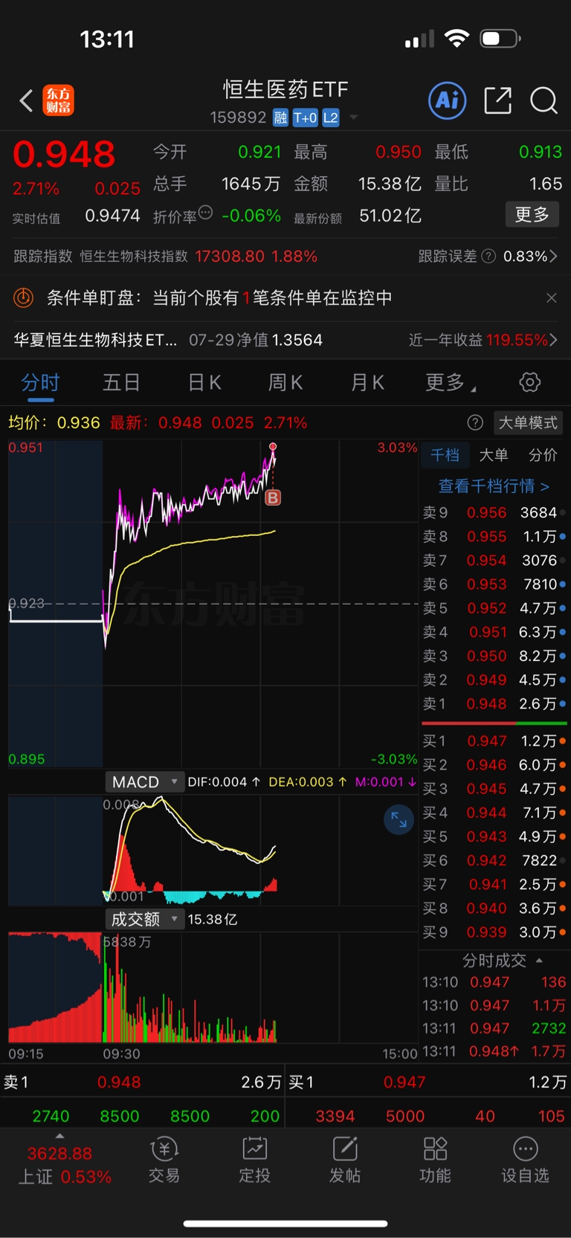The height and width of the screenshot is (1238, 571).
Task: Open the search magnifier icon
Action: click(543, 100)
